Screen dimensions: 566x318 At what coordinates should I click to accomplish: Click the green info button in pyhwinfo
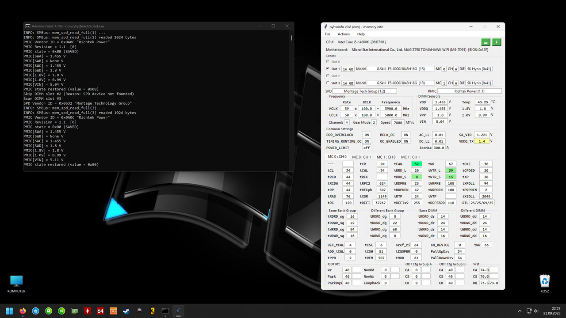pos(497,42)
